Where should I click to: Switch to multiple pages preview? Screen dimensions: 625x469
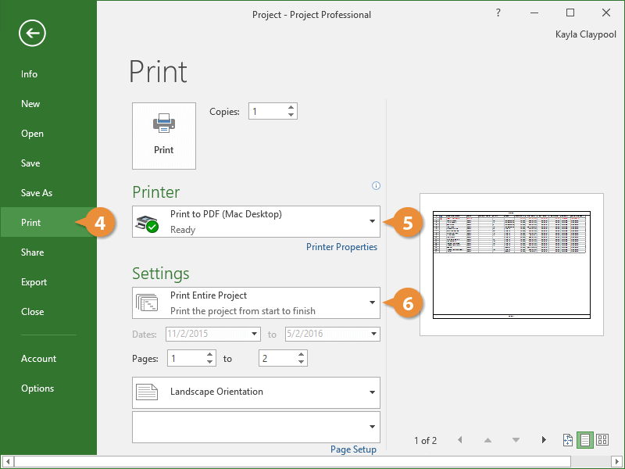pyautogui.click(x=602, y=440)
